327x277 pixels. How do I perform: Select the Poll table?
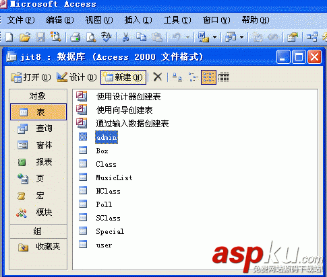104,204
